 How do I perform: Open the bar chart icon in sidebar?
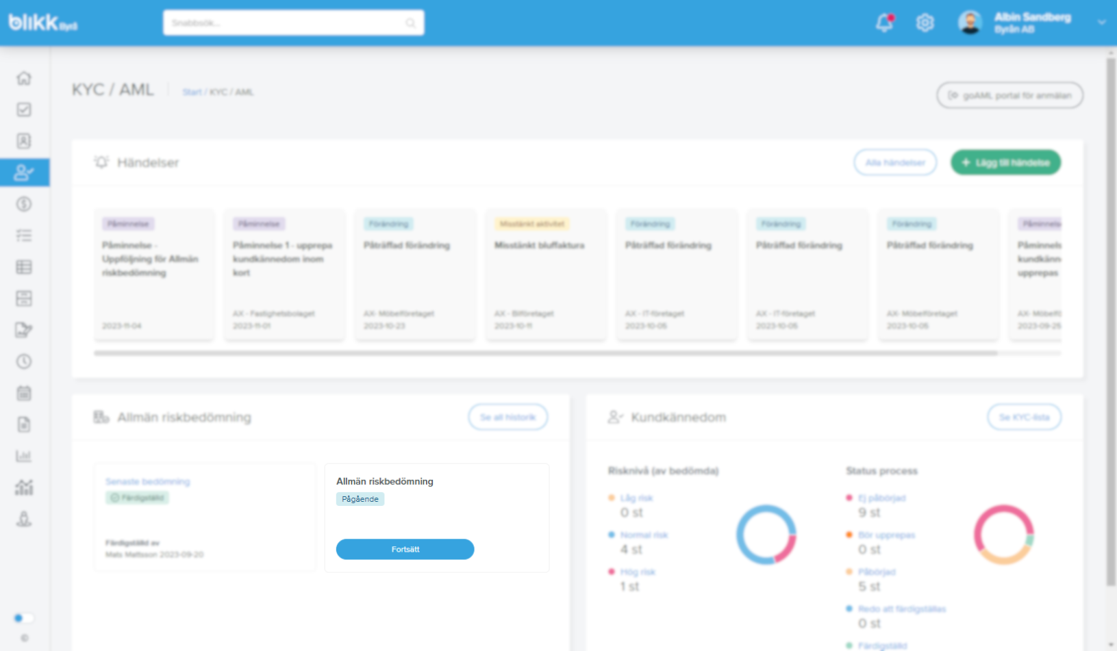click(x=24, y=456)
